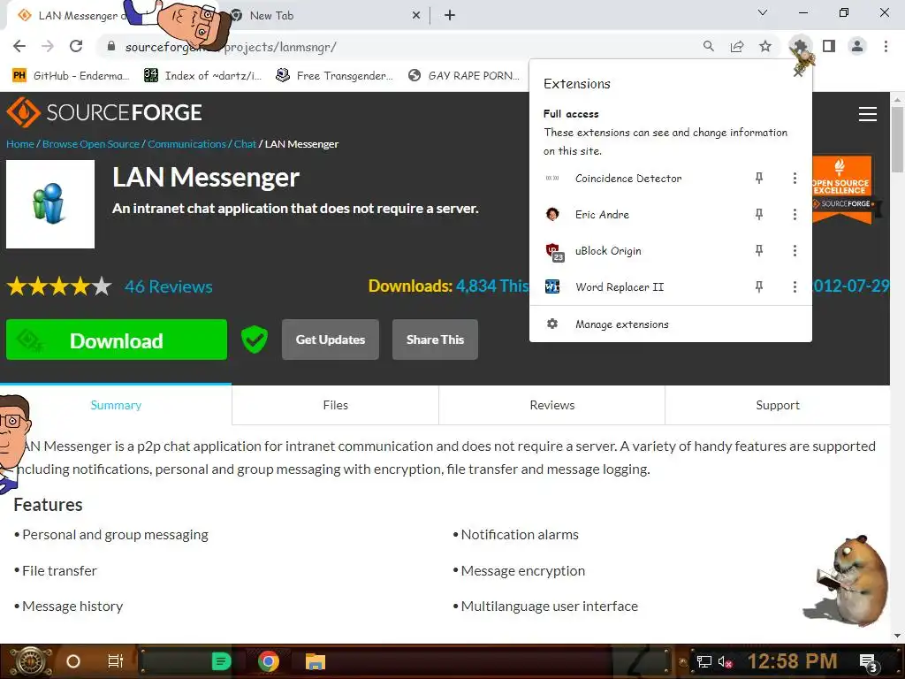Pin the Coincidence Detector extension
The width and height of the screenshot is (905, 679).
tap(759, 179)
